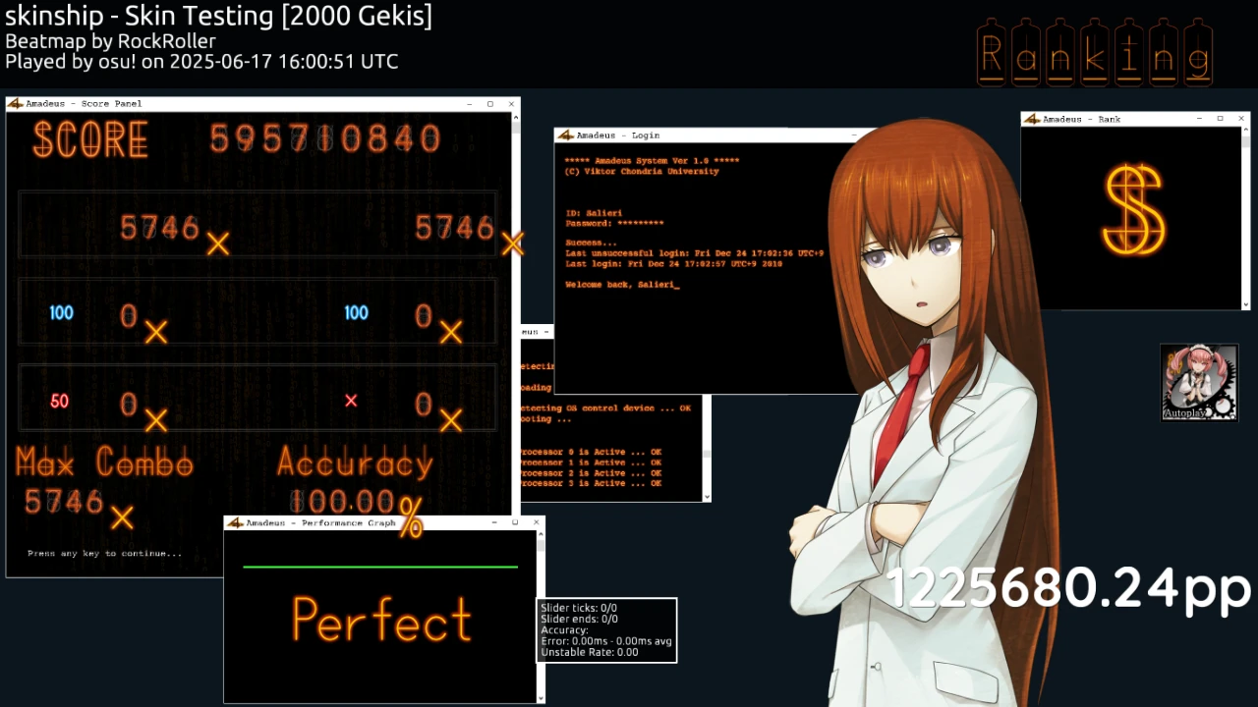
Task: Click the Amadeus logo in Rank title bar
Action: (1031, 119)
